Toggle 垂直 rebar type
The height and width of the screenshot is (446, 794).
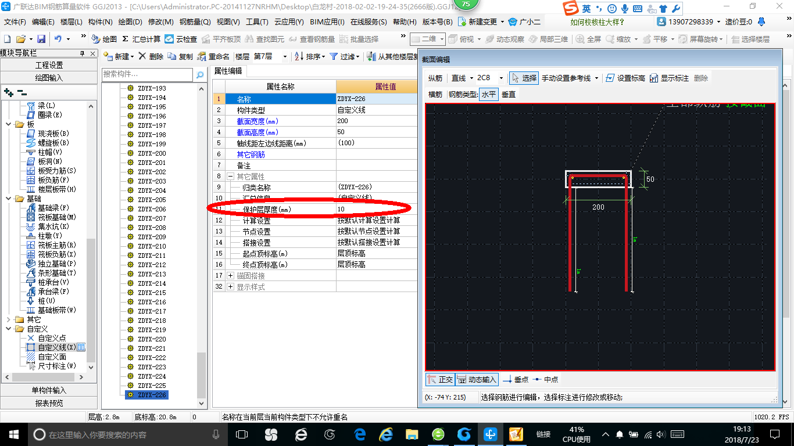point(509,94)
